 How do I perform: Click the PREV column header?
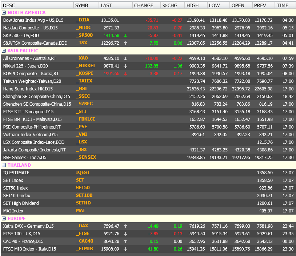point(264,5)
